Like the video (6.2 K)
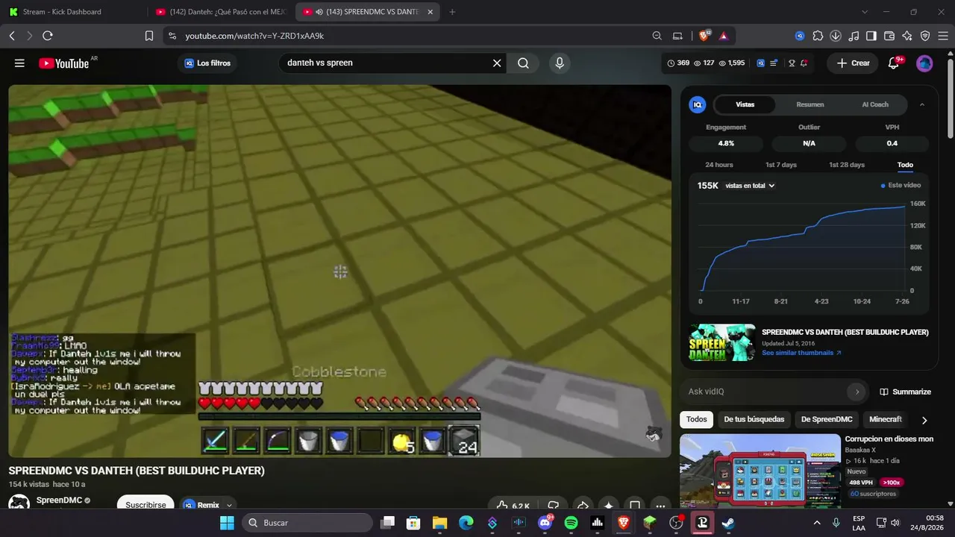 coord(513,506)
